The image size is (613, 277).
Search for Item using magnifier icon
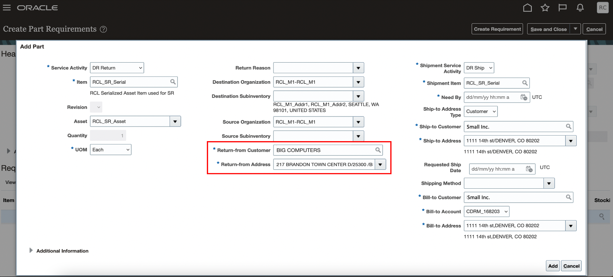173,82
